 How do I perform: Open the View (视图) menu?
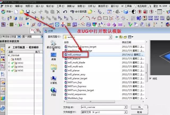click(29, 6)
